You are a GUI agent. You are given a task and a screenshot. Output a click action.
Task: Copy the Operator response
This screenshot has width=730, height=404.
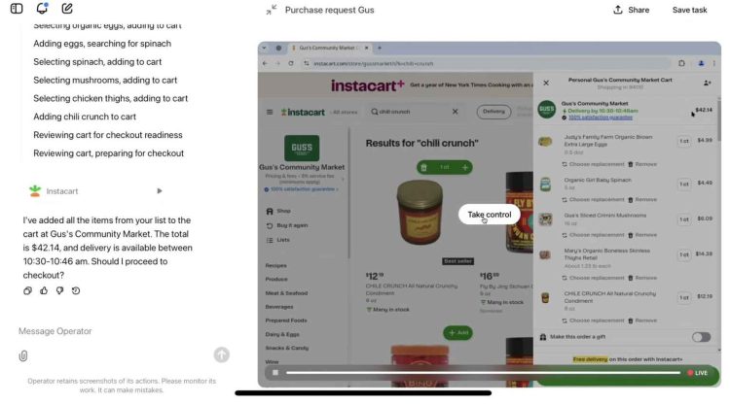pyautogui.click(x=27, y=290)
